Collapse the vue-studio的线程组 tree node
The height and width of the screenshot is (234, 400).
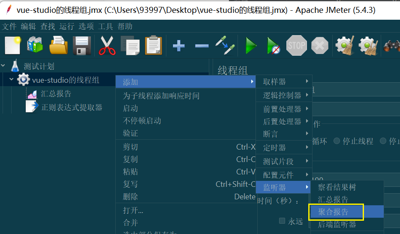click(11, 80)
